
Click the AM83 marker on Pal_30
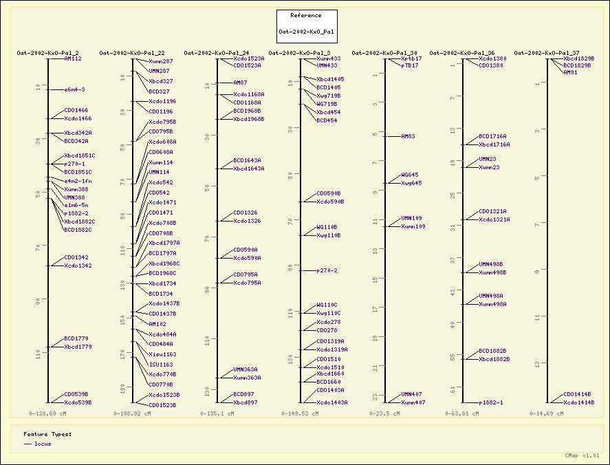coord(408,136)
